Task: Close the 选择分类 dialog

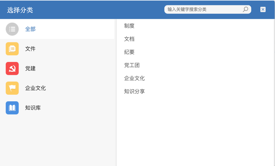Action: [x=263, y=9]
